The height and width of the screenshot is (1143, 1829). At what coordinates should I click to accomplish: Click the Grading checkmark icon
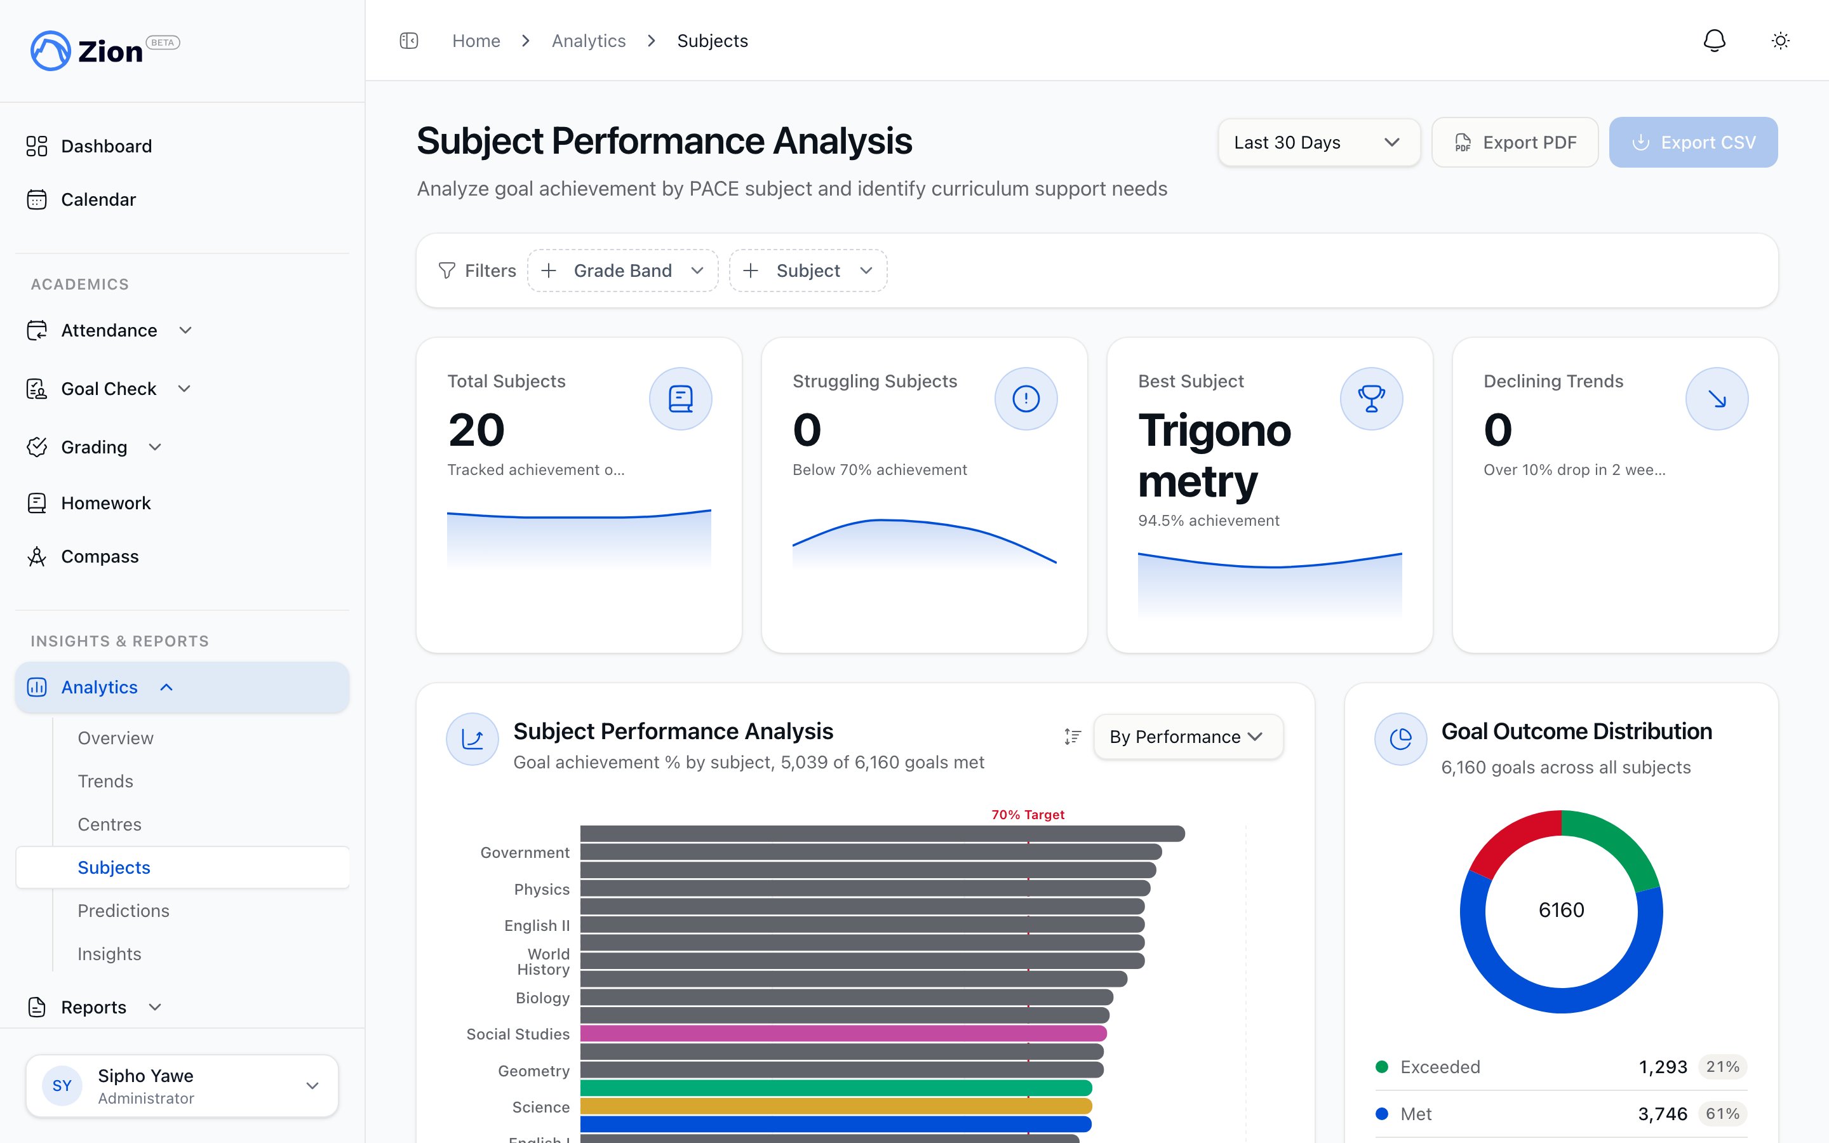click(37, 447)
